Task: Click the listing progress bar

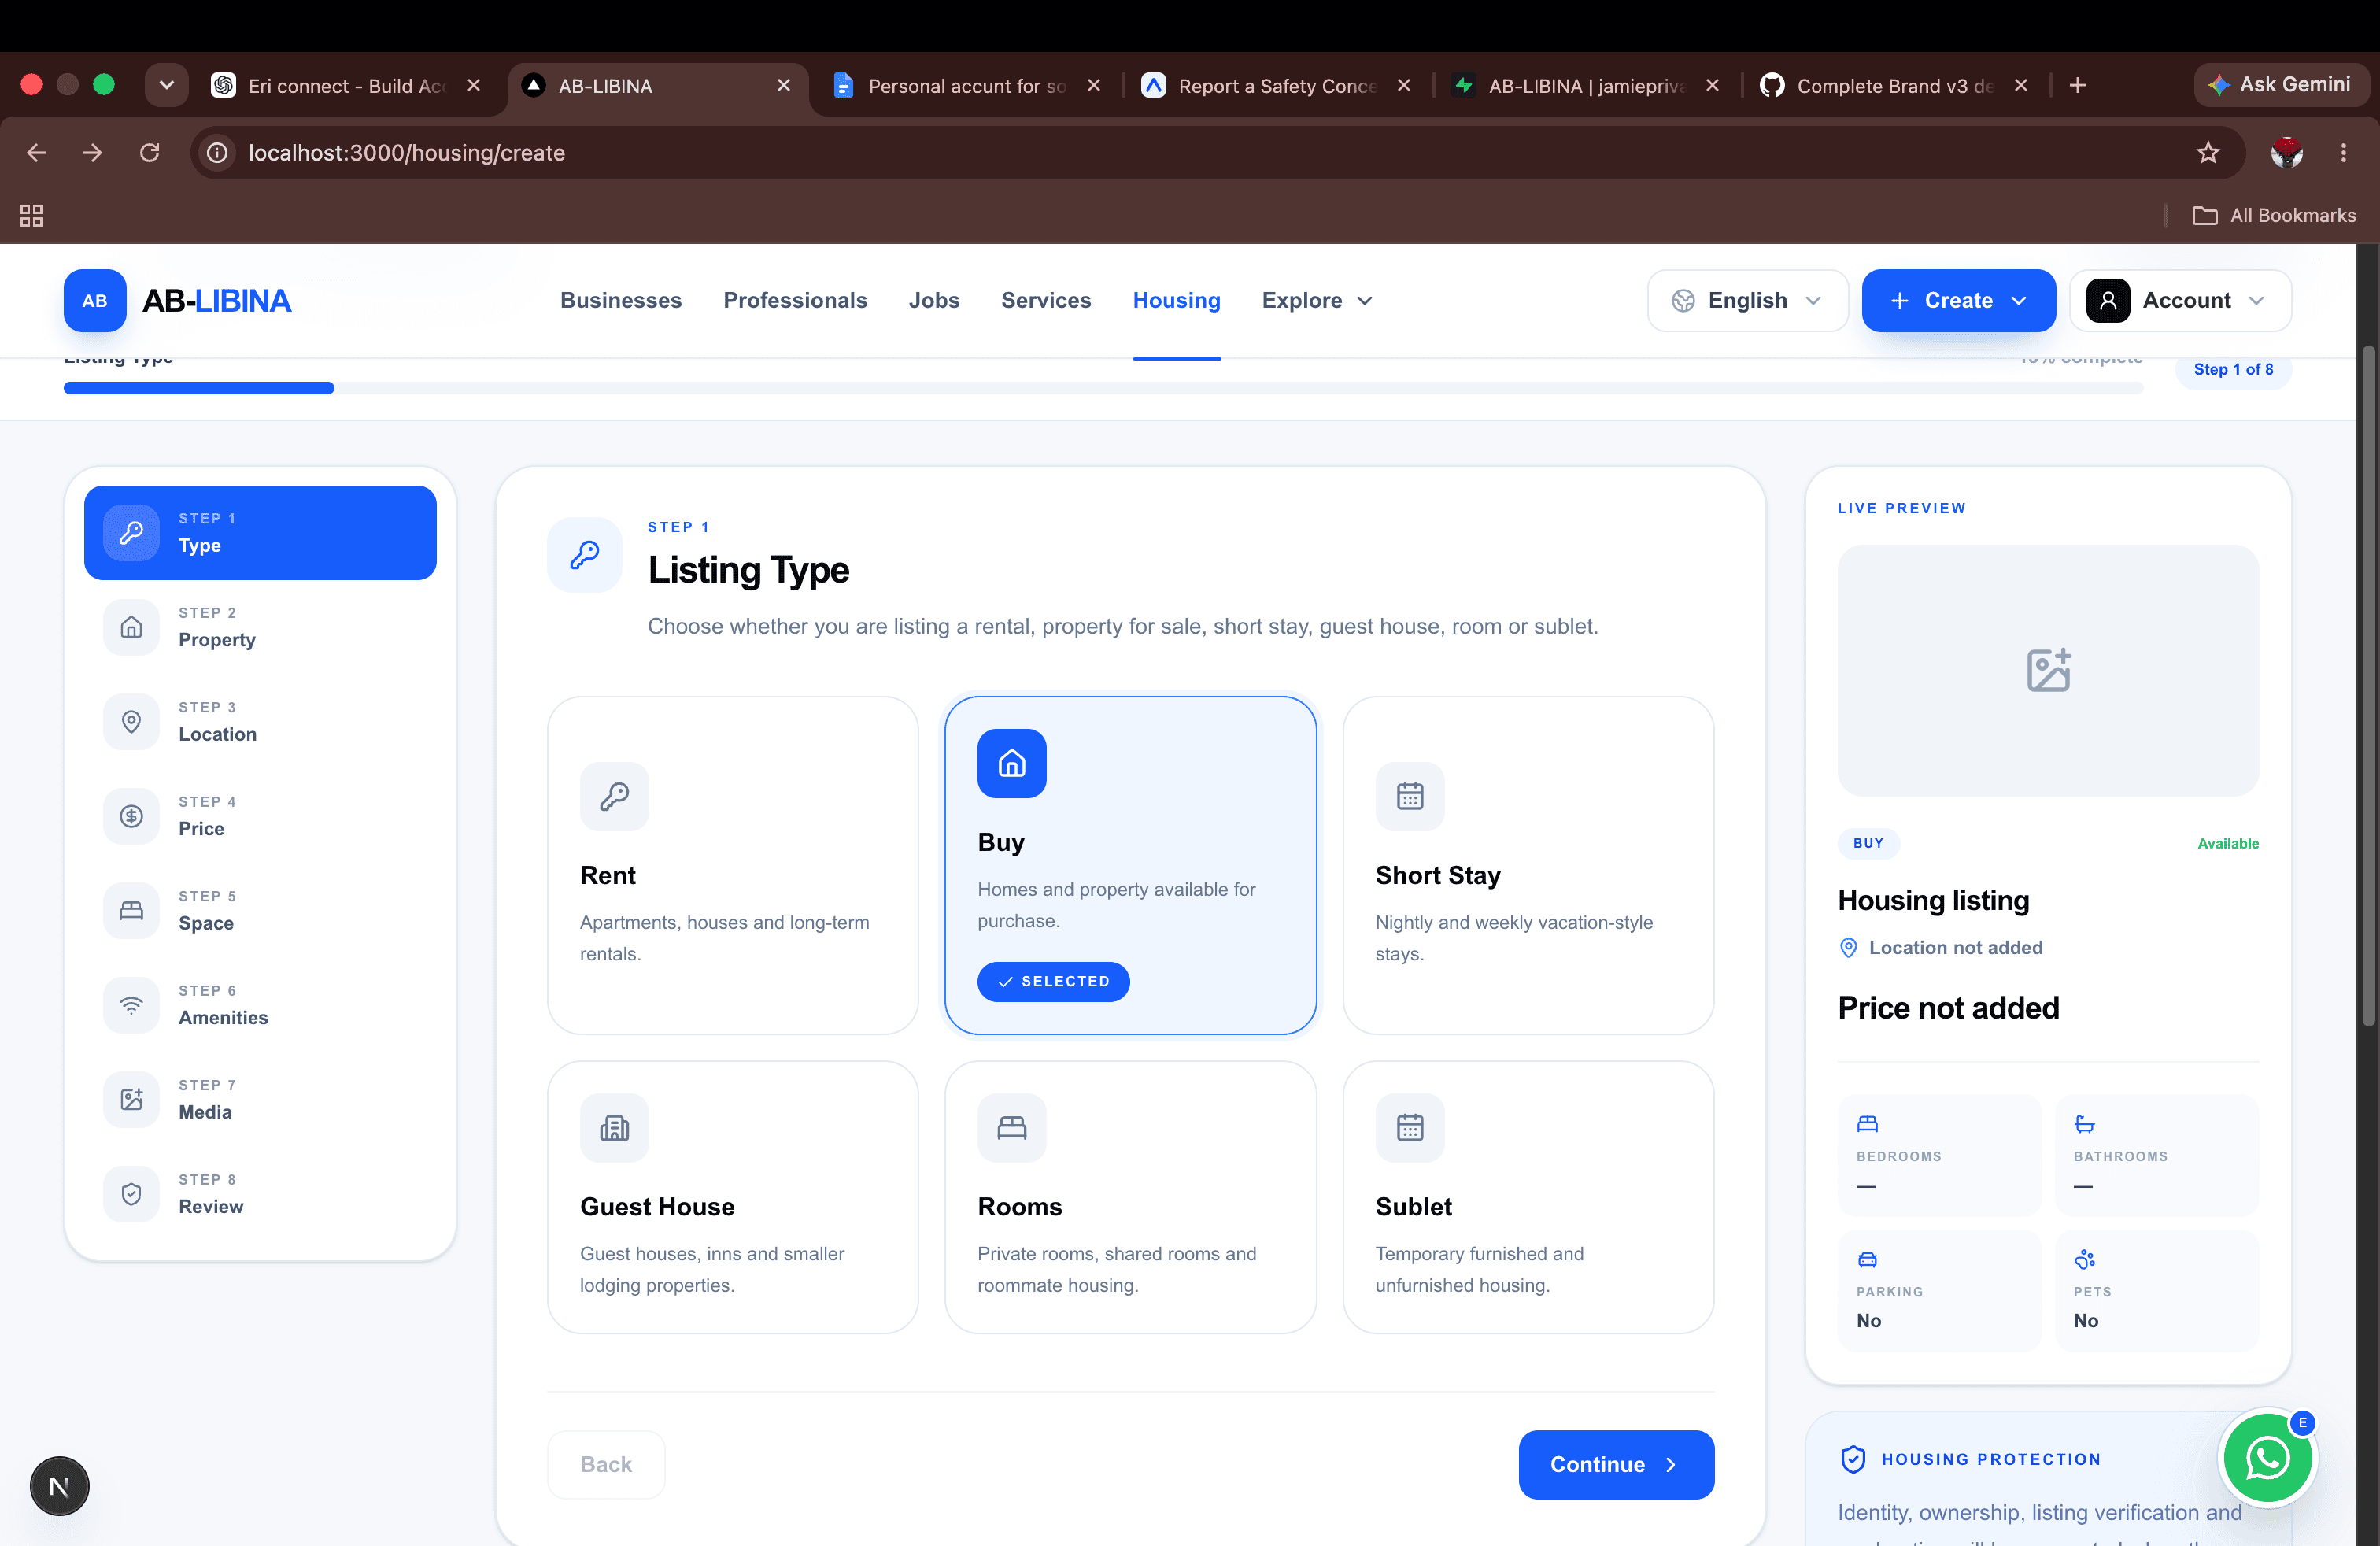Action: tap(1103, 388)
